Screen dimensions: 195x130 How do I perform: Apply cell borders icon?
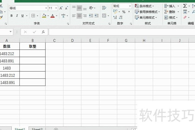point(33,16)
